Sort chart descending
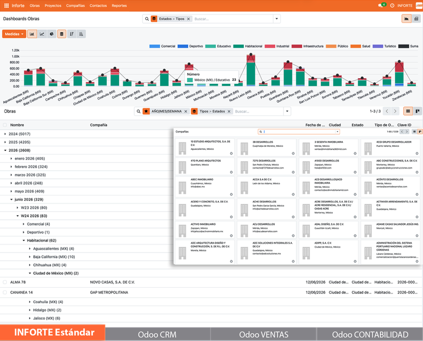423x341 pixels. pyautogui.click(x=72, y=34)
